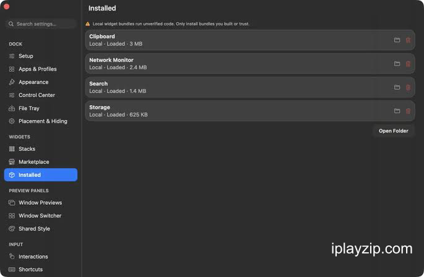Viewport: 424px width, 277px height.
Task: Click the Shared Style palette icon
Action: 12,229
